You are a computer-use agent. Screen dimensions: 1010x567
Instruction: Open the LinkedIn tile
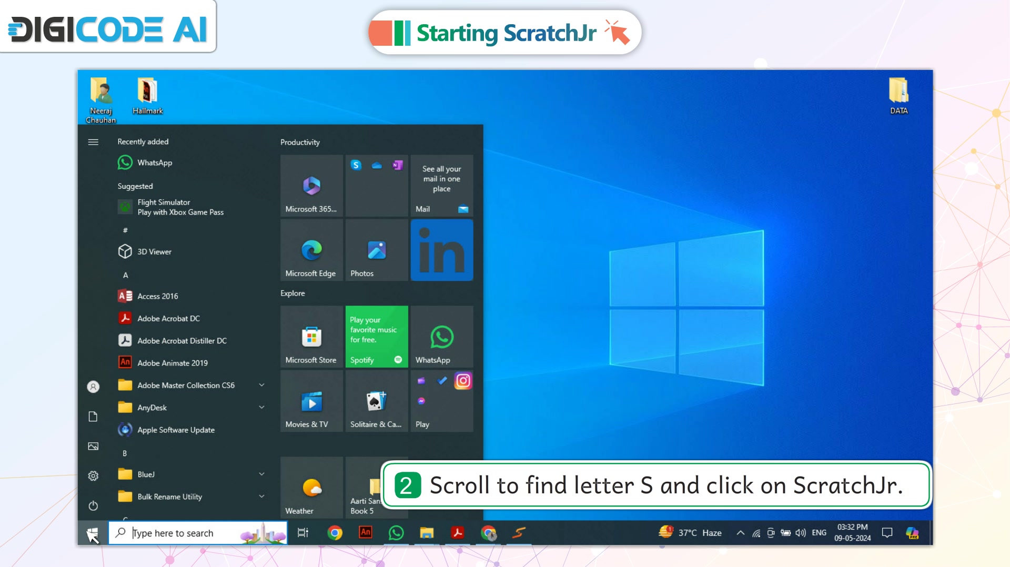coord(442,250)
